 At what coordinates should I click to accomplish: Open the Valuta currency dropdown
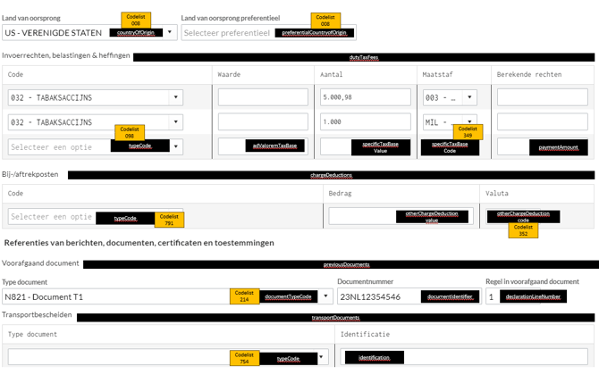tap(523, 216)
